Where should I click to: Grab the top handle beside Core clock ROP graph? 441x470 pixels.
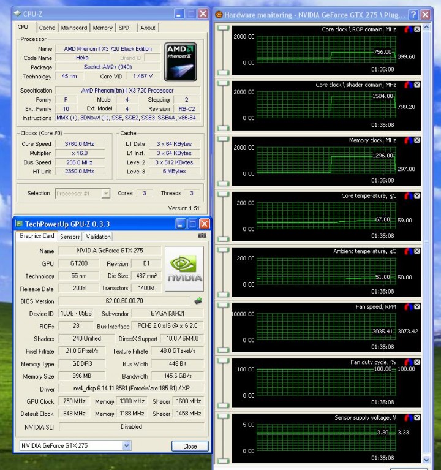[x=223, y=28]
